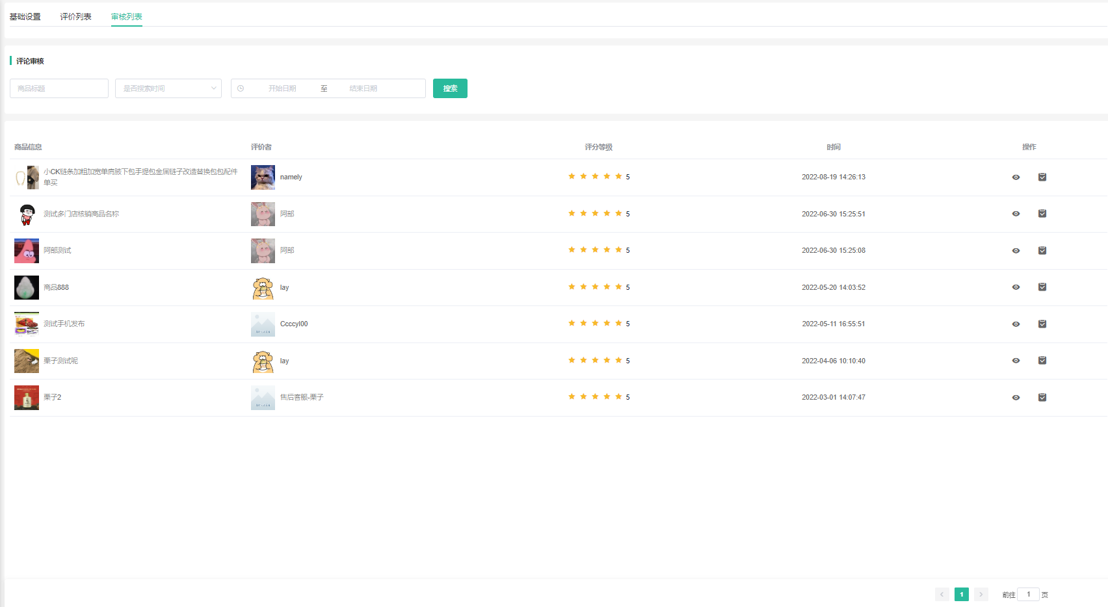Click the audit icon for 阿部测试 row
The image size is (1108, 607).
click(1042, 251)
